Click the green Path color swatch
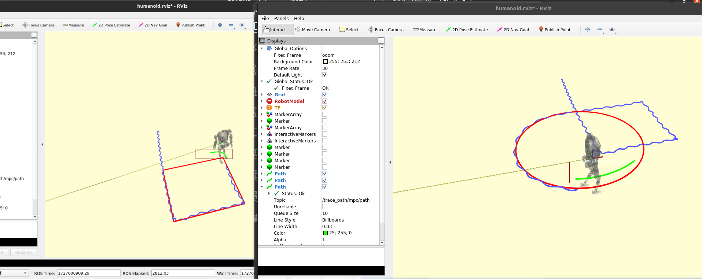Image resolution: width=702 pixels, height=279 pixels. [x=326, y=233]
